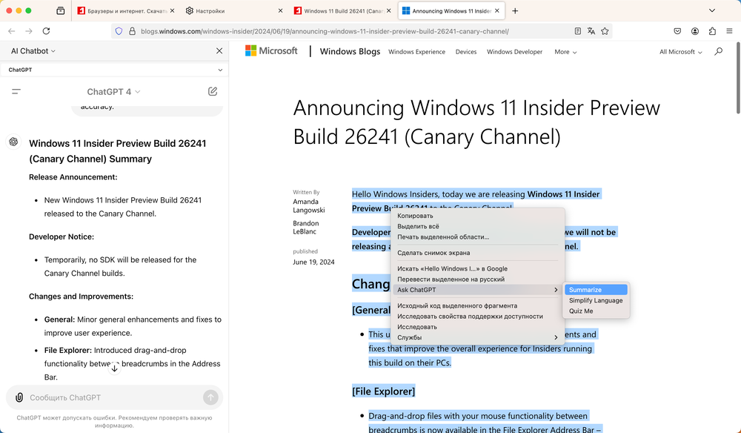Open the ChatGPT provider selector
Image resolution: width=741 pixels, height=433 pixels.
[x=115, y=70]
